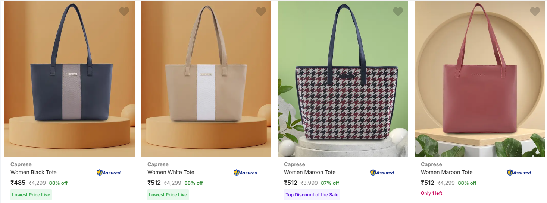Click Assured badge on Women White Tote
547x203 pixels.
tap(246, 173)
